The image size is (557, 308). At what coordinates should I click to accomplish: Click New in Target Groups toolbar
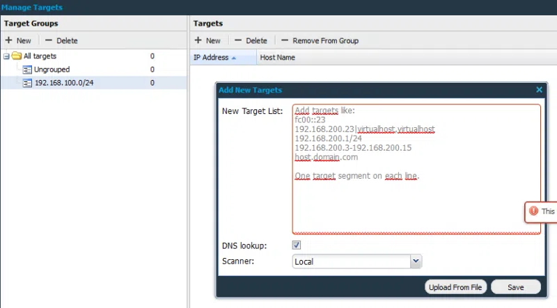(x=19, y=40)
